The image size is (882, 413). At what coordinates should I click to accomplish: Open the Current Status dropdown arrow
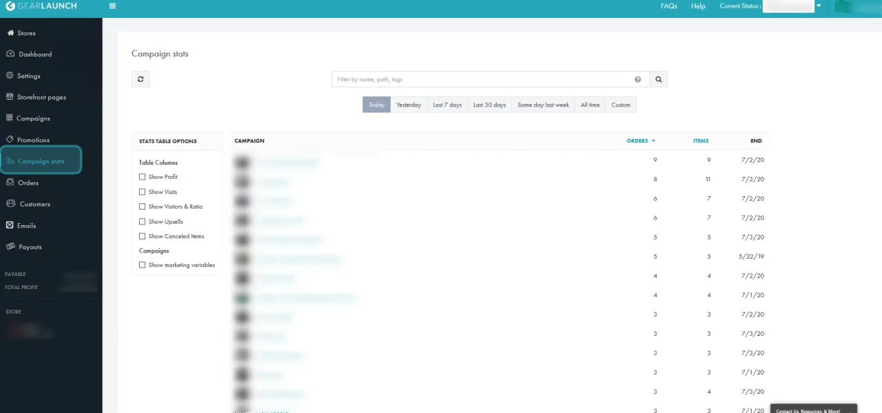click(819, 6)
